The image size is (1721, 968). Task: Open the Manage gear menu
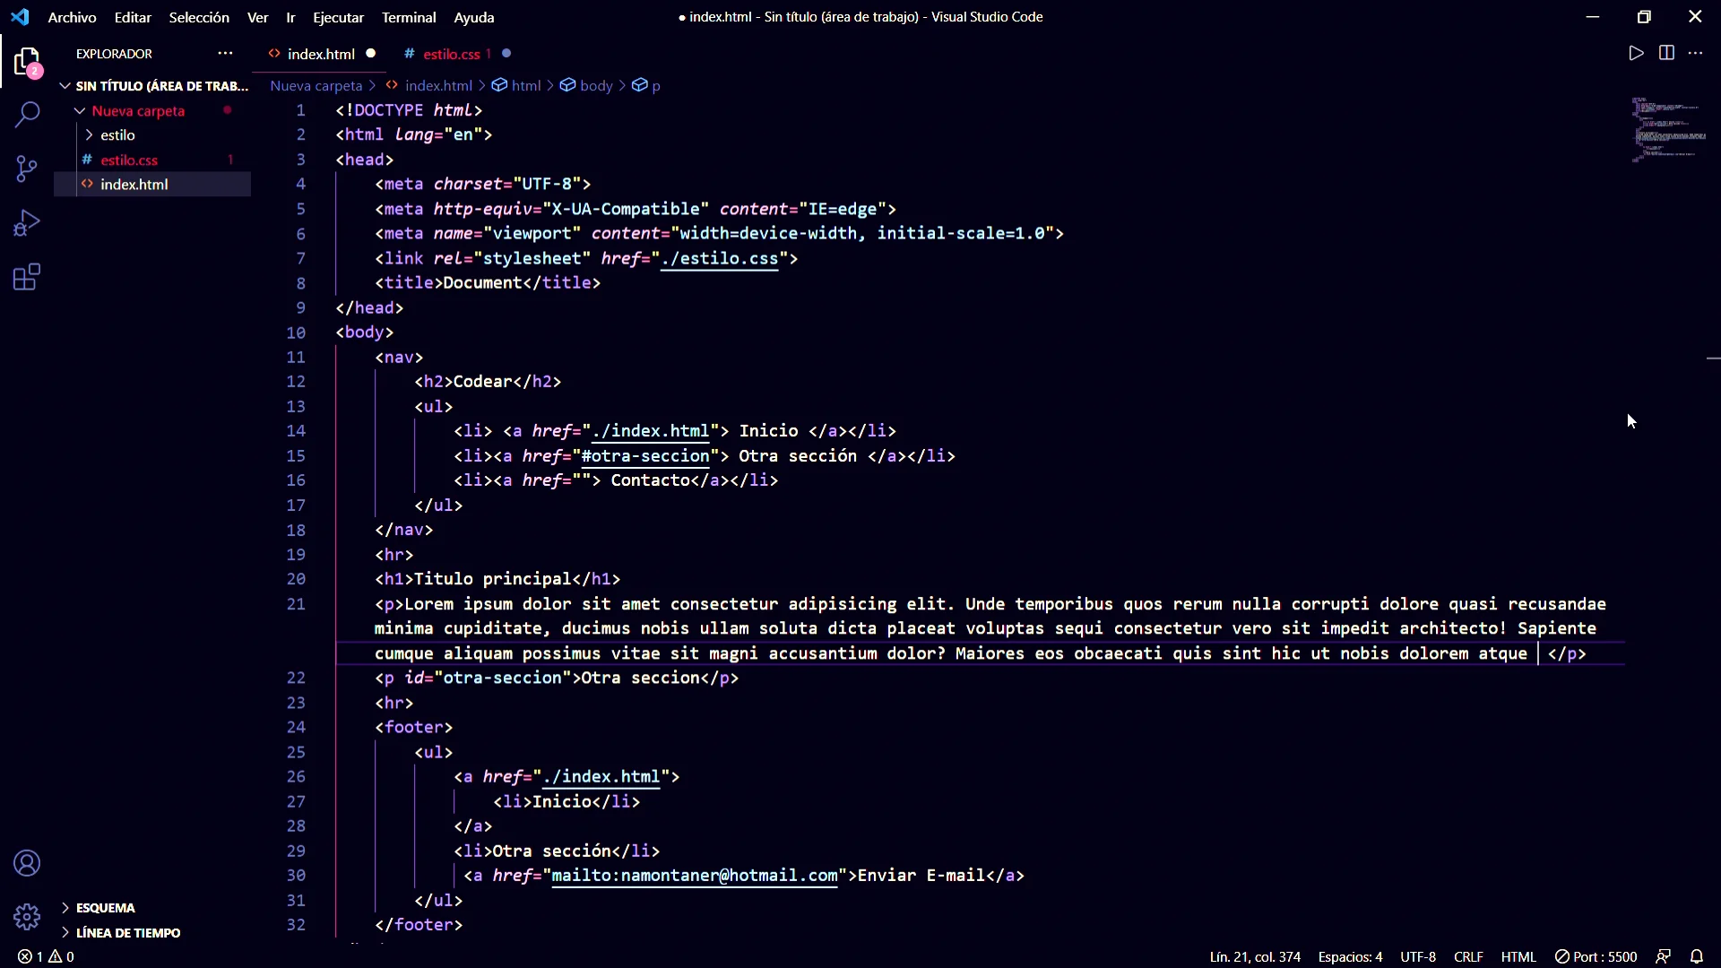pos(27,917)
